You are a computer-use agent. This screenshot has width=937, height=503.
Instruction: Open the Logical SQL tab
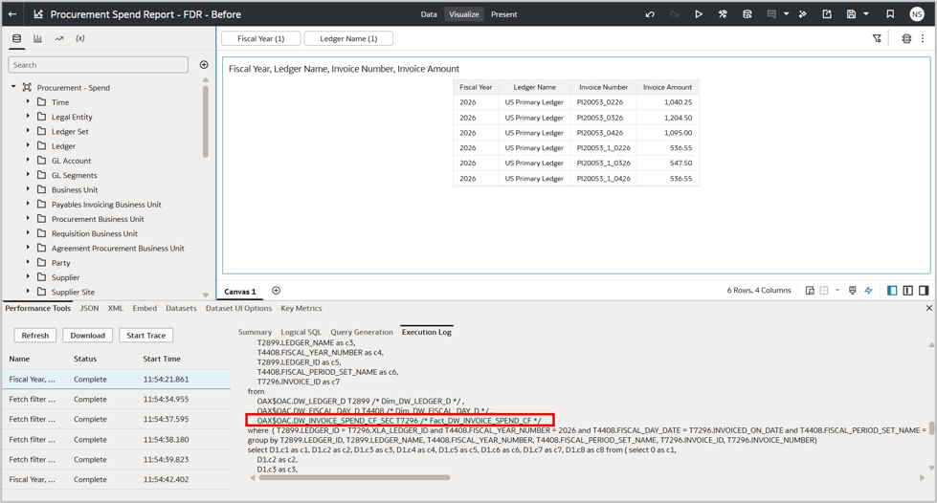point(301,332)
